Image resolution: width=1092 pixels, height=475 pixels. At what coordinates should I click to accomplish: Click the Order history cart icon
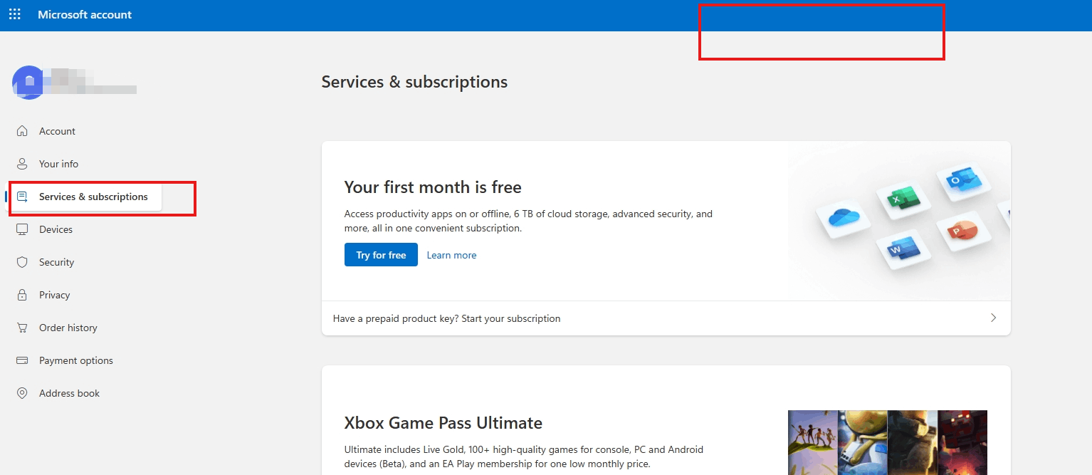pyautogui.click(x=22, y=328)
